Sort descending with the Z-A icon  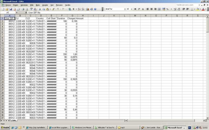(83, 9)
